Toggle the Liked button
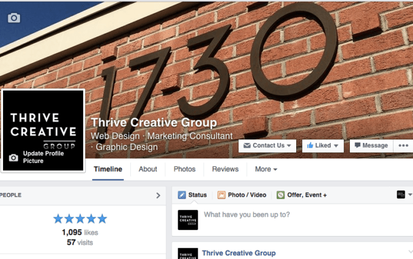Viewport: 413px width, 259px height. [323, 145]
